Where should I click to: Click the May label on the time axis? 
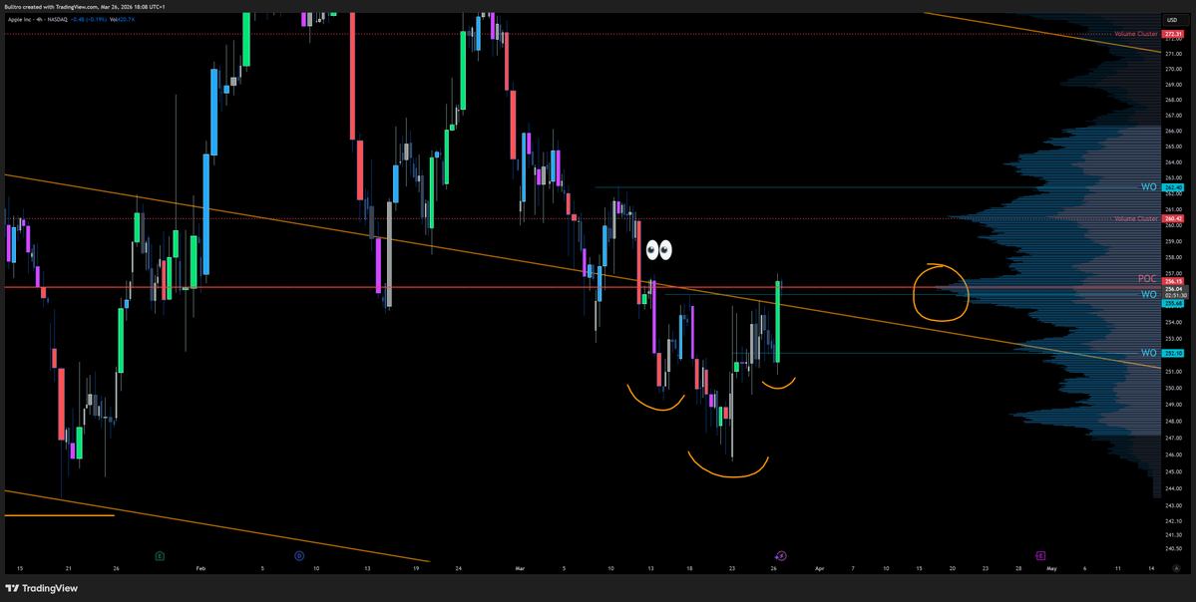[1051, 568]
